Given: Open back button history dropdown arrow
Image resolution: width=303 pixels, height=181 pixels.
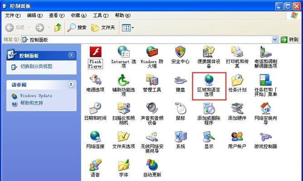Looking at the screenshot, I should [29, 28].
